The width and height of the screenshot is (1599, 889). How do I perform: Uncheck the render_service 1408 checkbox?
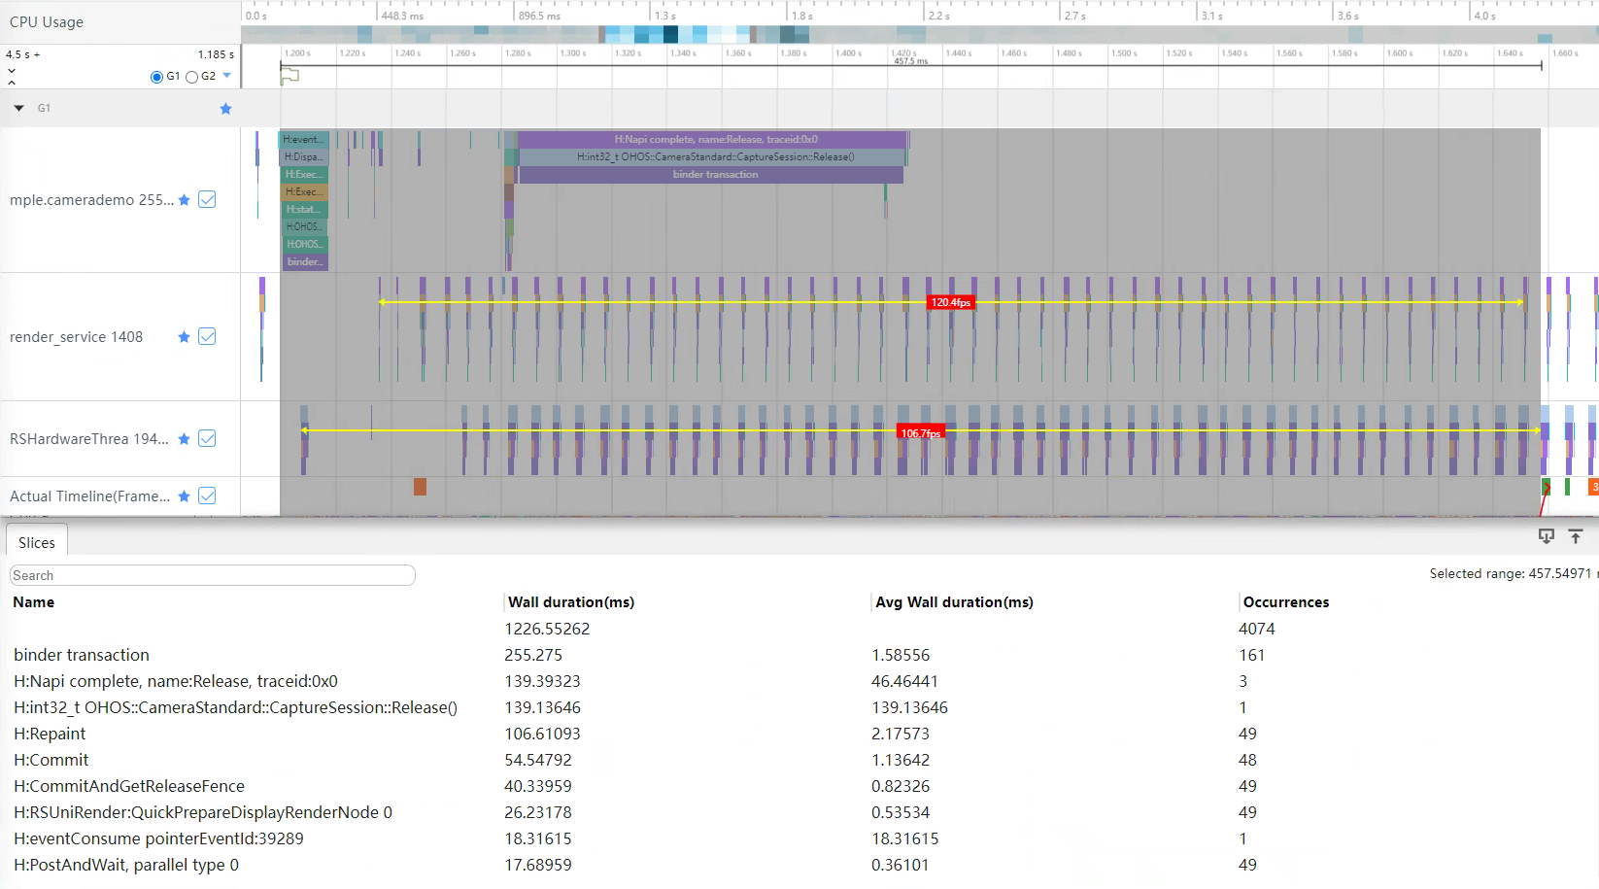(x=207, y=337)
